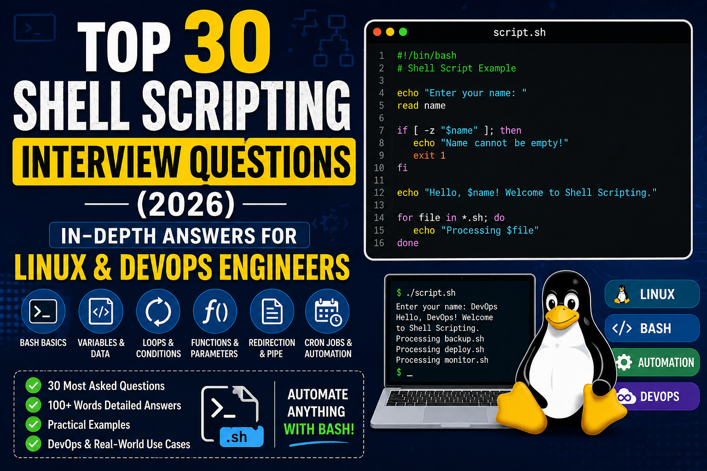
Task: Click the green maximize dot of script.sh window
Action: tap(403, 32)
